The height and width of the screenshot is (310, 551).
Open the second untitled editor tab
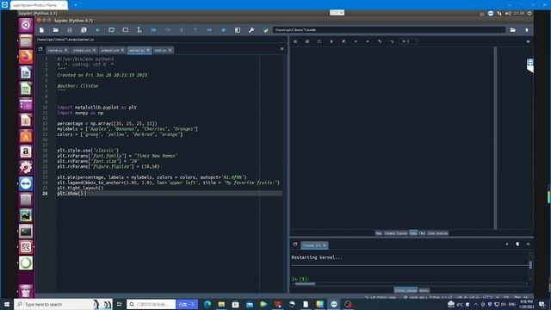(x=84, y=50)
